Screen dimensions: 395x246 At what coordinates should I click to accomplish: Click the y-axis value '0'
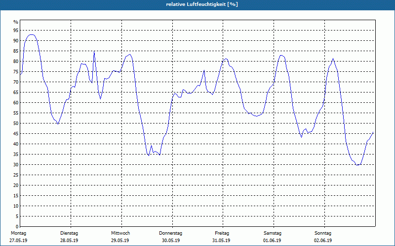17,226
